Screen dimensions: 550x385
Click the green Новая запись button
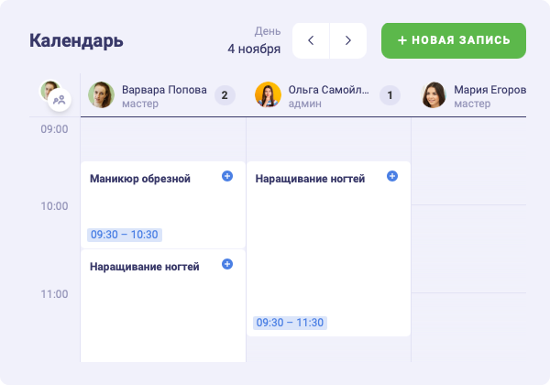click(454, 40)
